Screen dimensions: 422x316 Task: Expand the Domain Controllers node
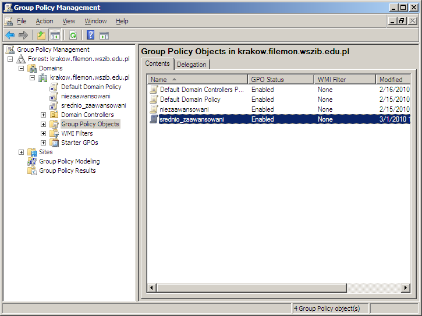pyautogui.click(x=43, y=115)
